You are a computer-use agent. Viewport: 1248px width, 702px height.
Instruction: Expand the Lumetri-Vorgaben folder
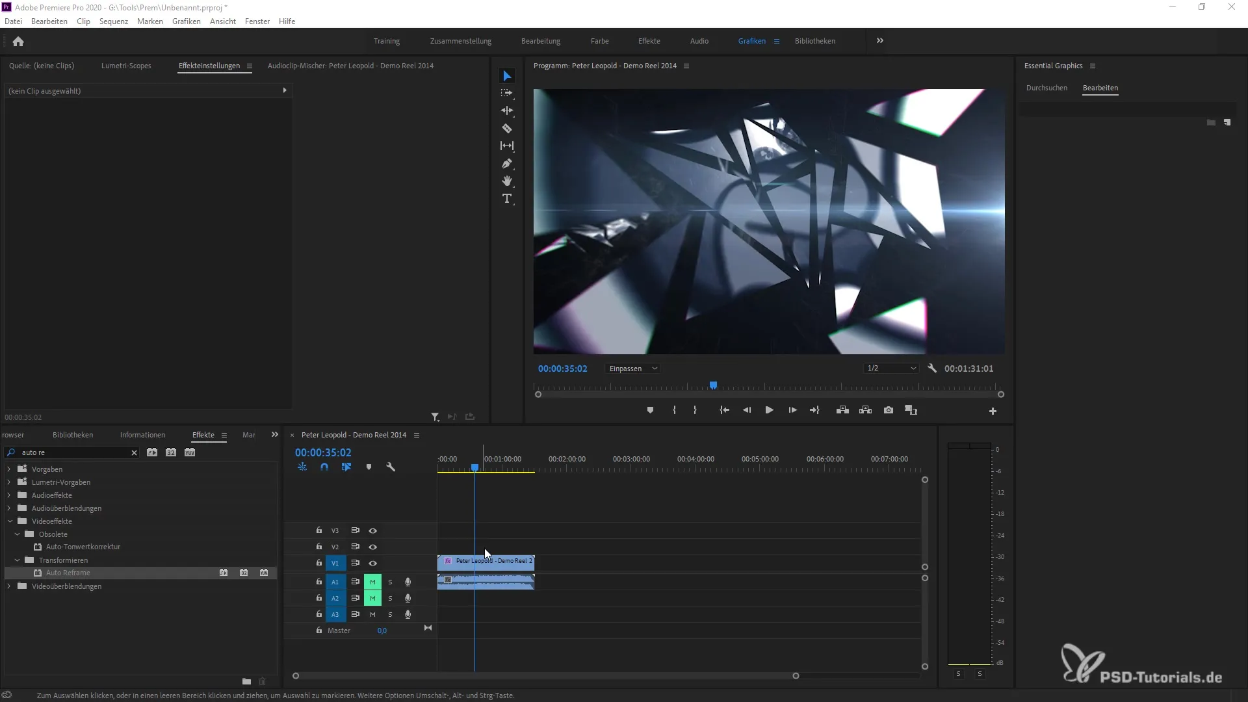tap(8, 482)
